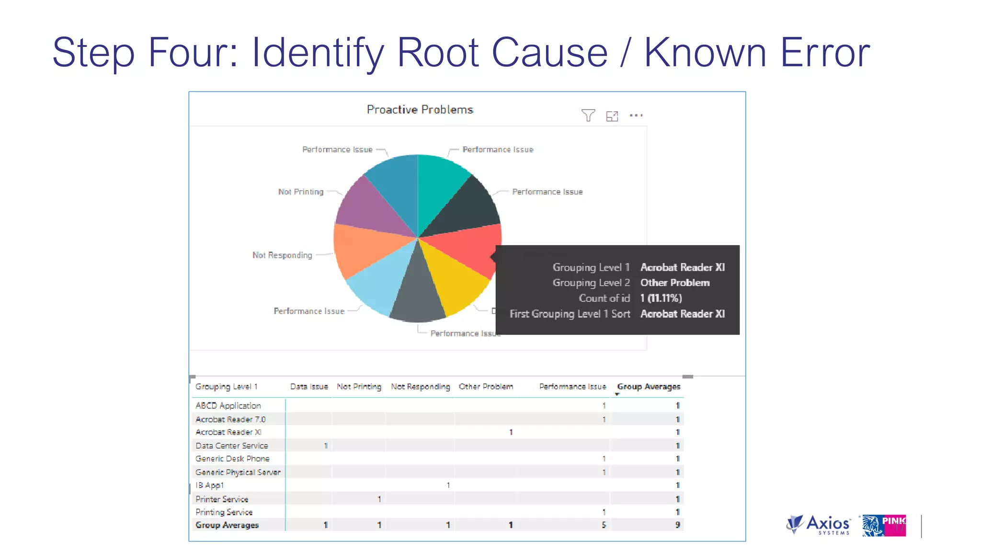The image size is (981, 552).
Task: Click the Proactive Problems chart title
Action: pos(420,110)
